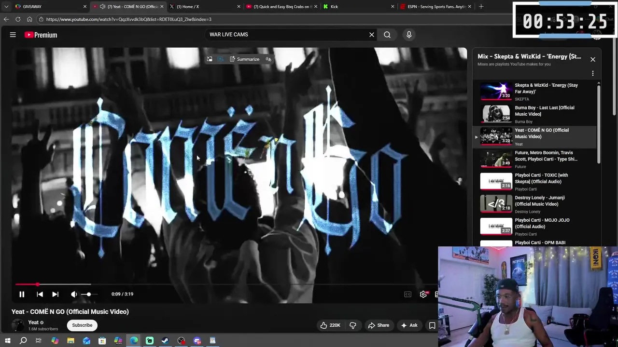This screenshot has width=618, height=347.
Task: Open the Windows Start menu
Action: point(7,341)
